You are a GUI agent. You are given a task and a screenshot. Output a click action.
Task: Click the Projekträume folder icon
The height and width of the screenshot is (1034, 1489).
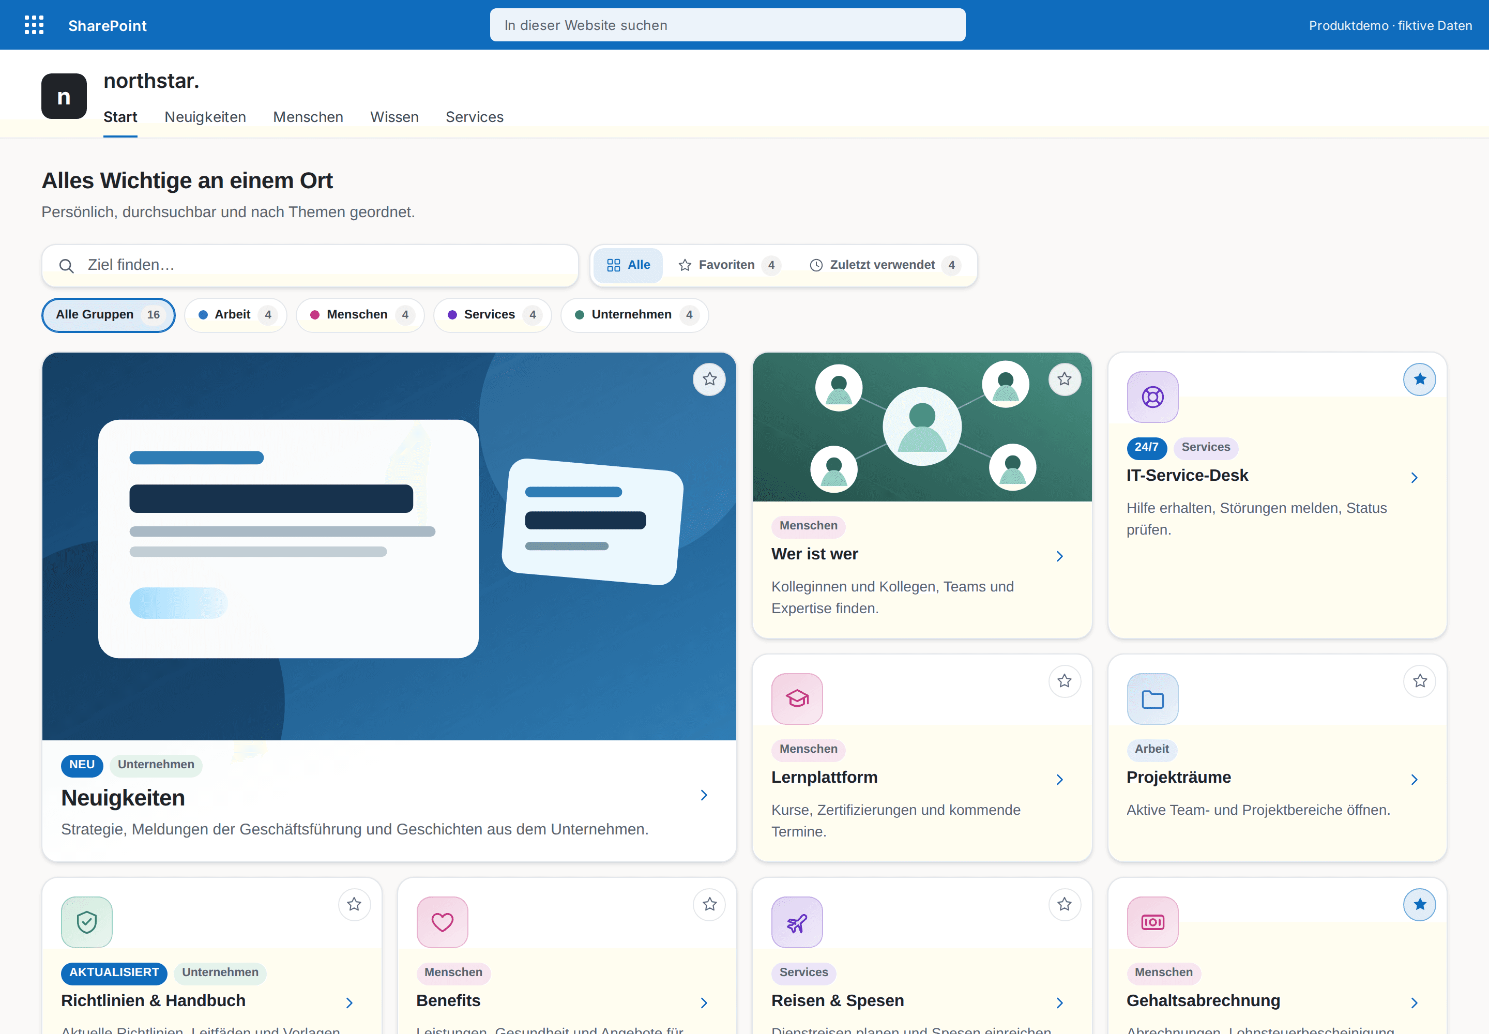[x=1152, y=698]
